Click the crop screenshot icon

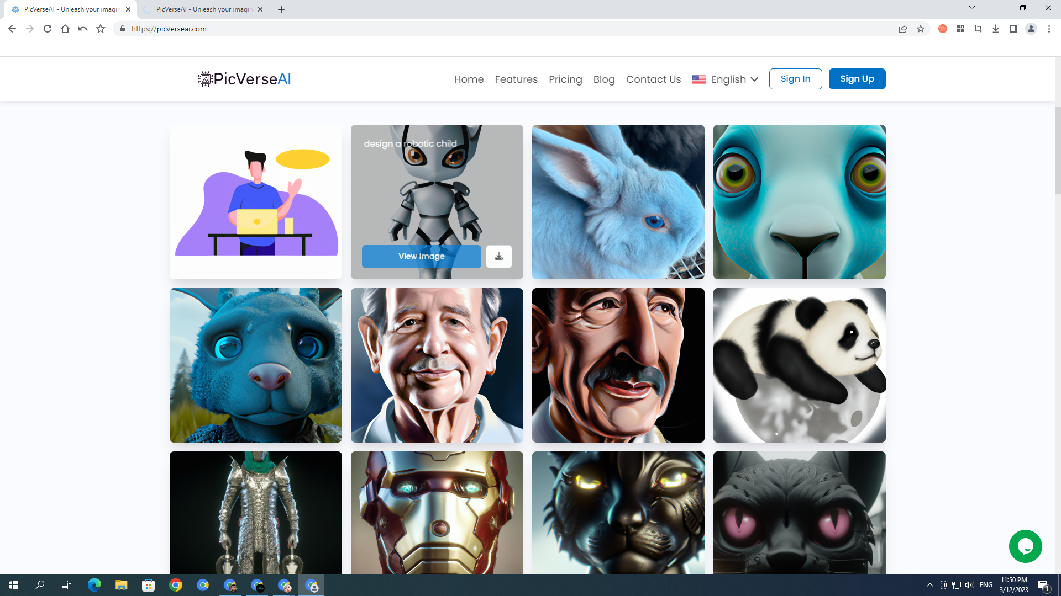pos(978,29)
